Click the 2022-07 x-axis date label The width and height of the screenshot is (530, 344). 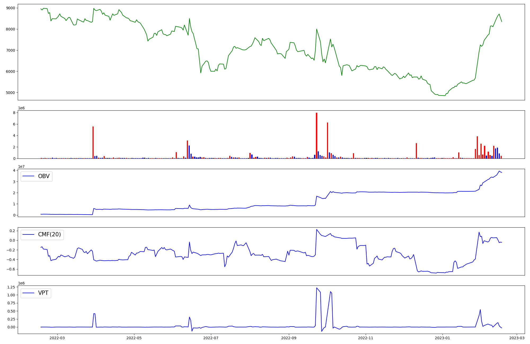point(211,338)
